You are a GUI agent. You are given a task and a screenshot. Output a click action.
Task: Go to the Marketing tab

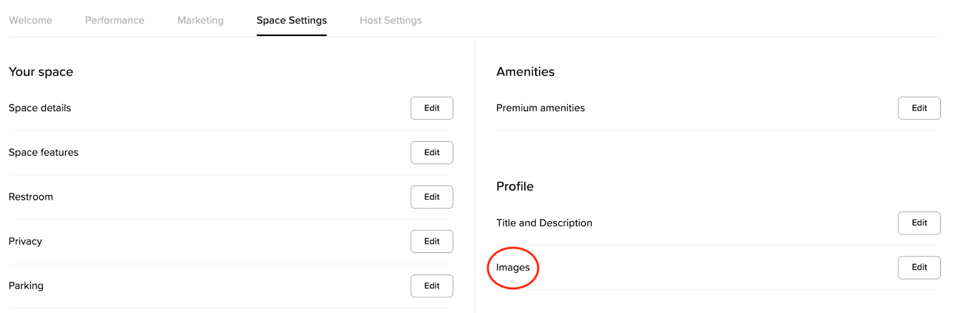pos(200,20)
